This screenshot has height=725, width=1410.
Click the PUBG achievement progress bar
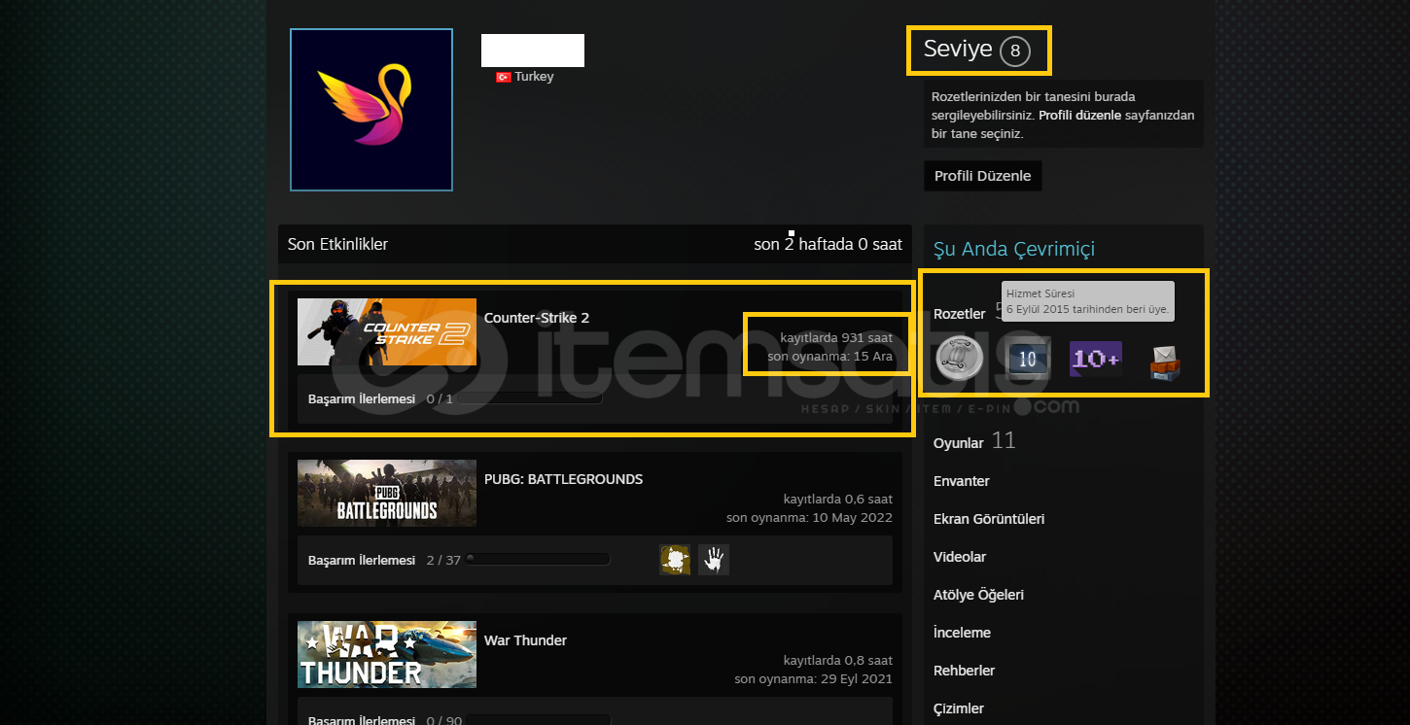coord(537,560)
